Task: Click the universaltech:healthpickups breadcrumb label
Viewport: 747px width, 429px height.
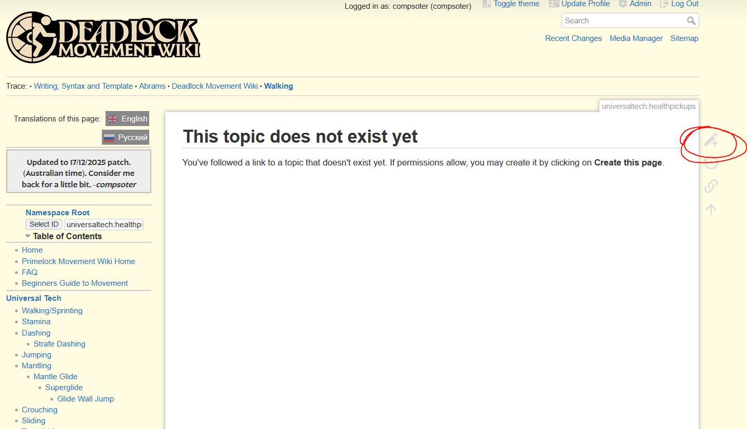Action: [648, 106]
